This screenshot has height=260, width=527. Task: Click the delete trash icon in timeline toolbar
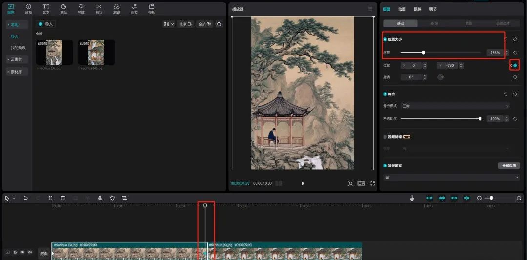[62, 198]
